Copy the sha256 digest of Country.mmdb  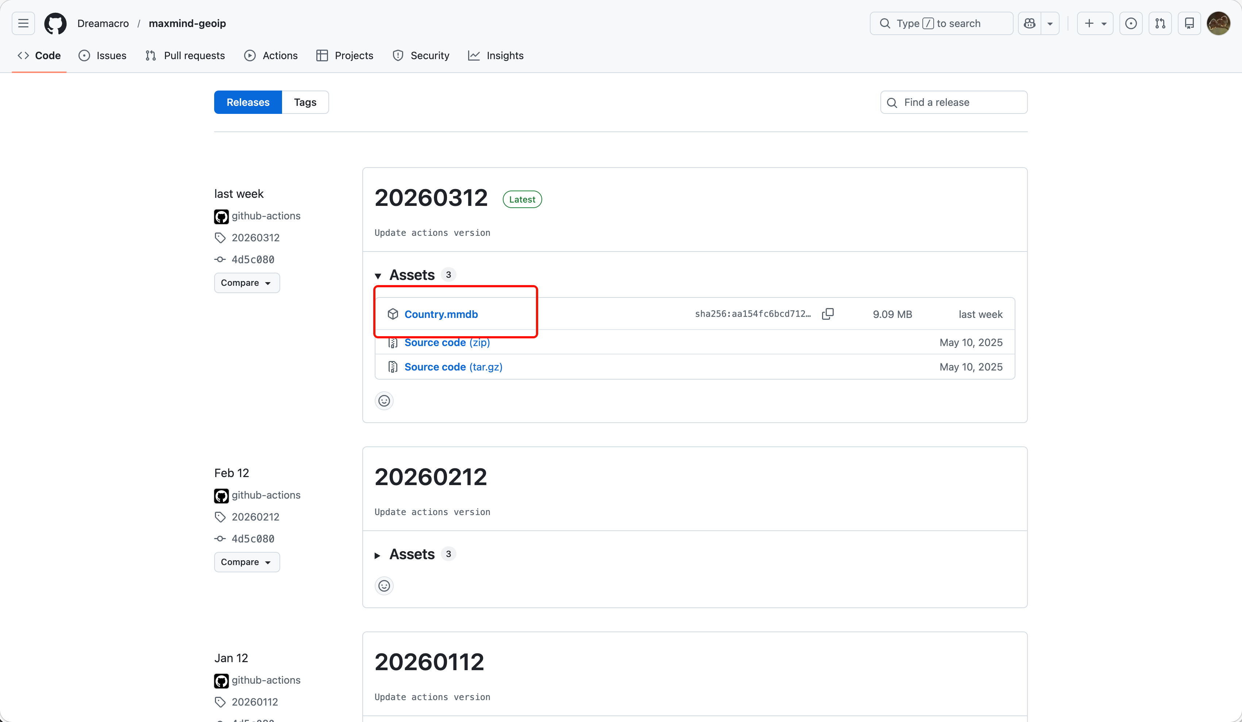tap(828, 314)
